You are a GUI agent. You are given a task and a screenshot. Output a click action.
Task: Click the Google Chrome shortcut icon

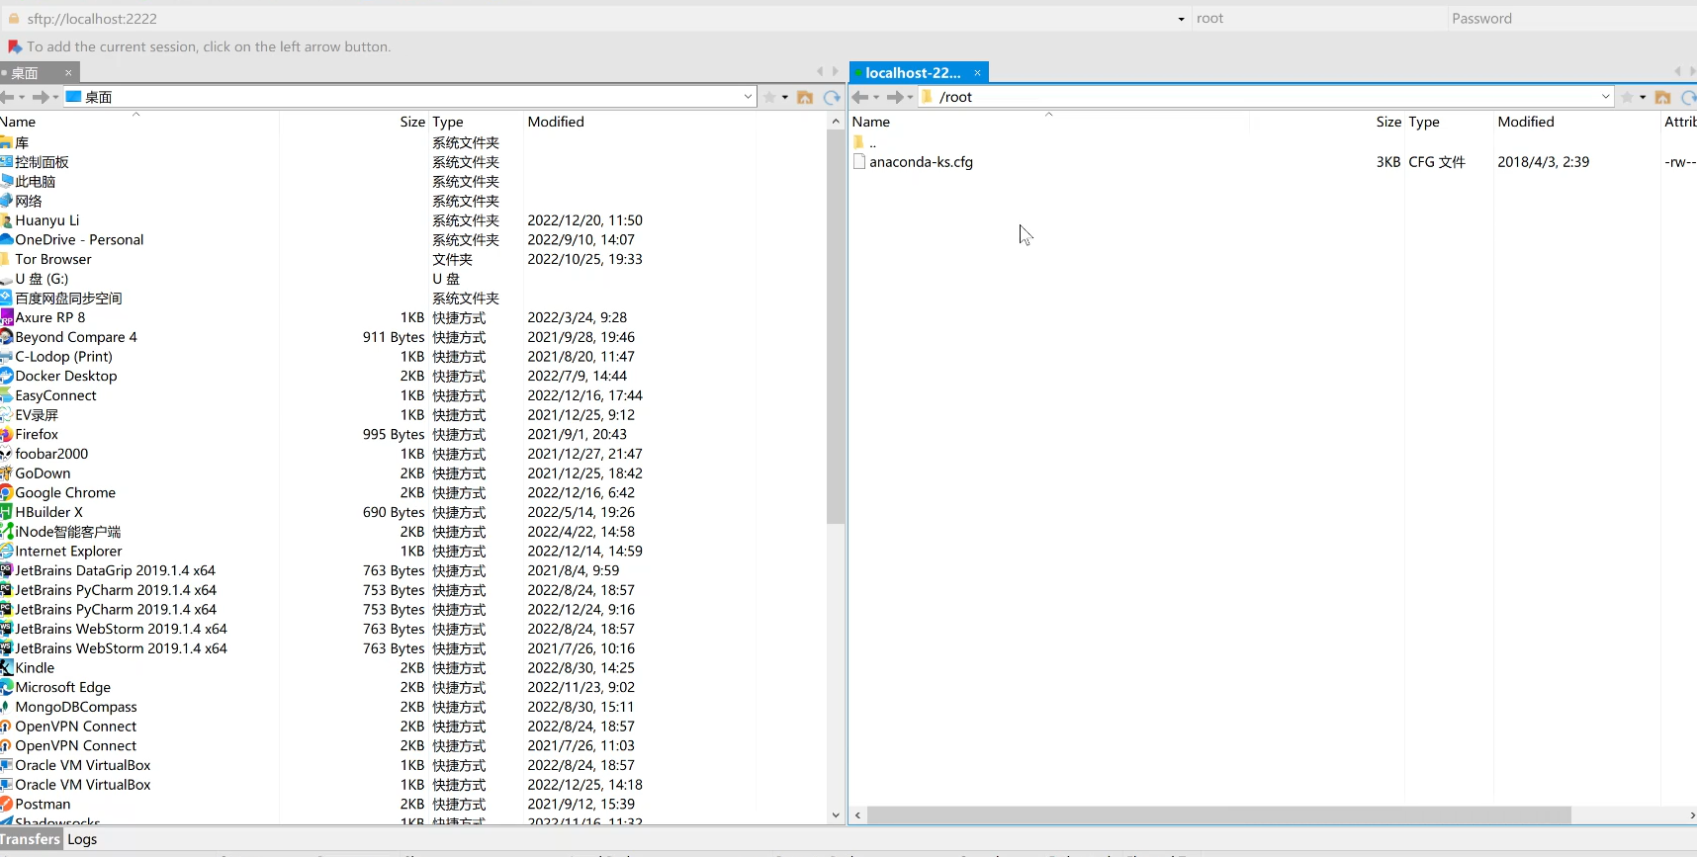[x=7, y=492]
